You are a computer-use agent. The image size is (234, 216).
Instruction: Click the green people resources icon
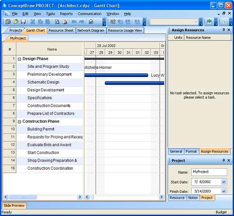coord(209,22)
